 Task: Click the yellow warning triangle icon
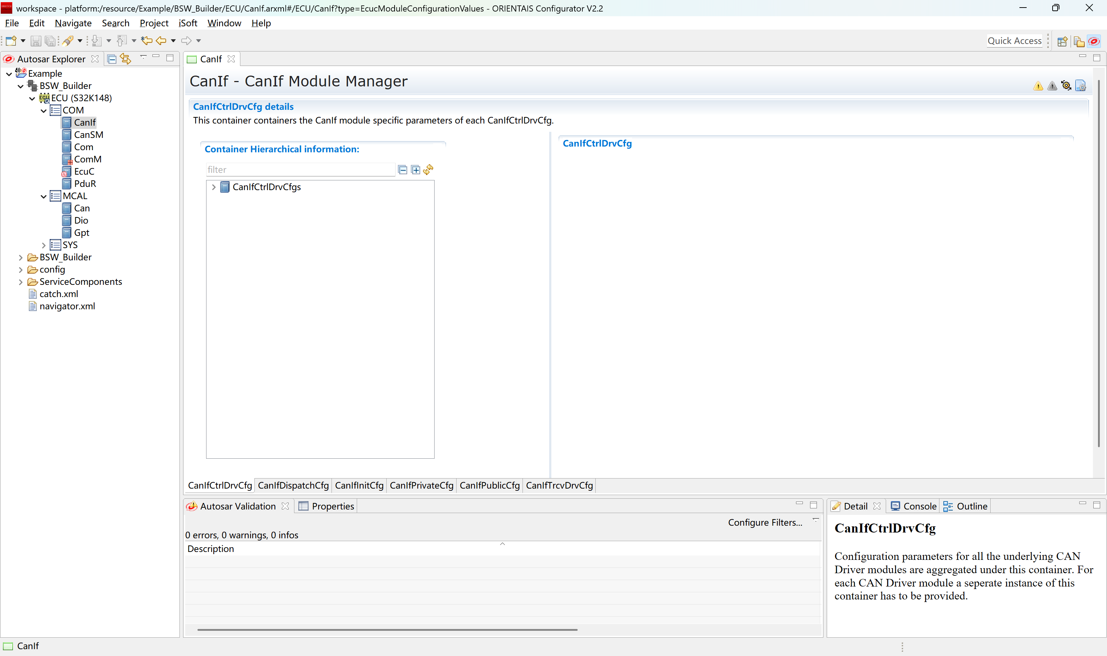point(1038,86)
